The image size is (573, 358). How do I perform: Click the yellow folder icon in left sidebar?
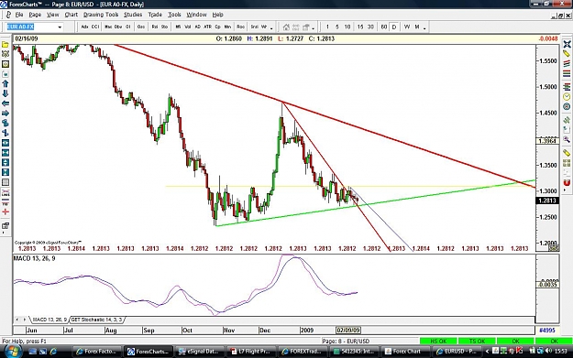click(x=6, y=45)
